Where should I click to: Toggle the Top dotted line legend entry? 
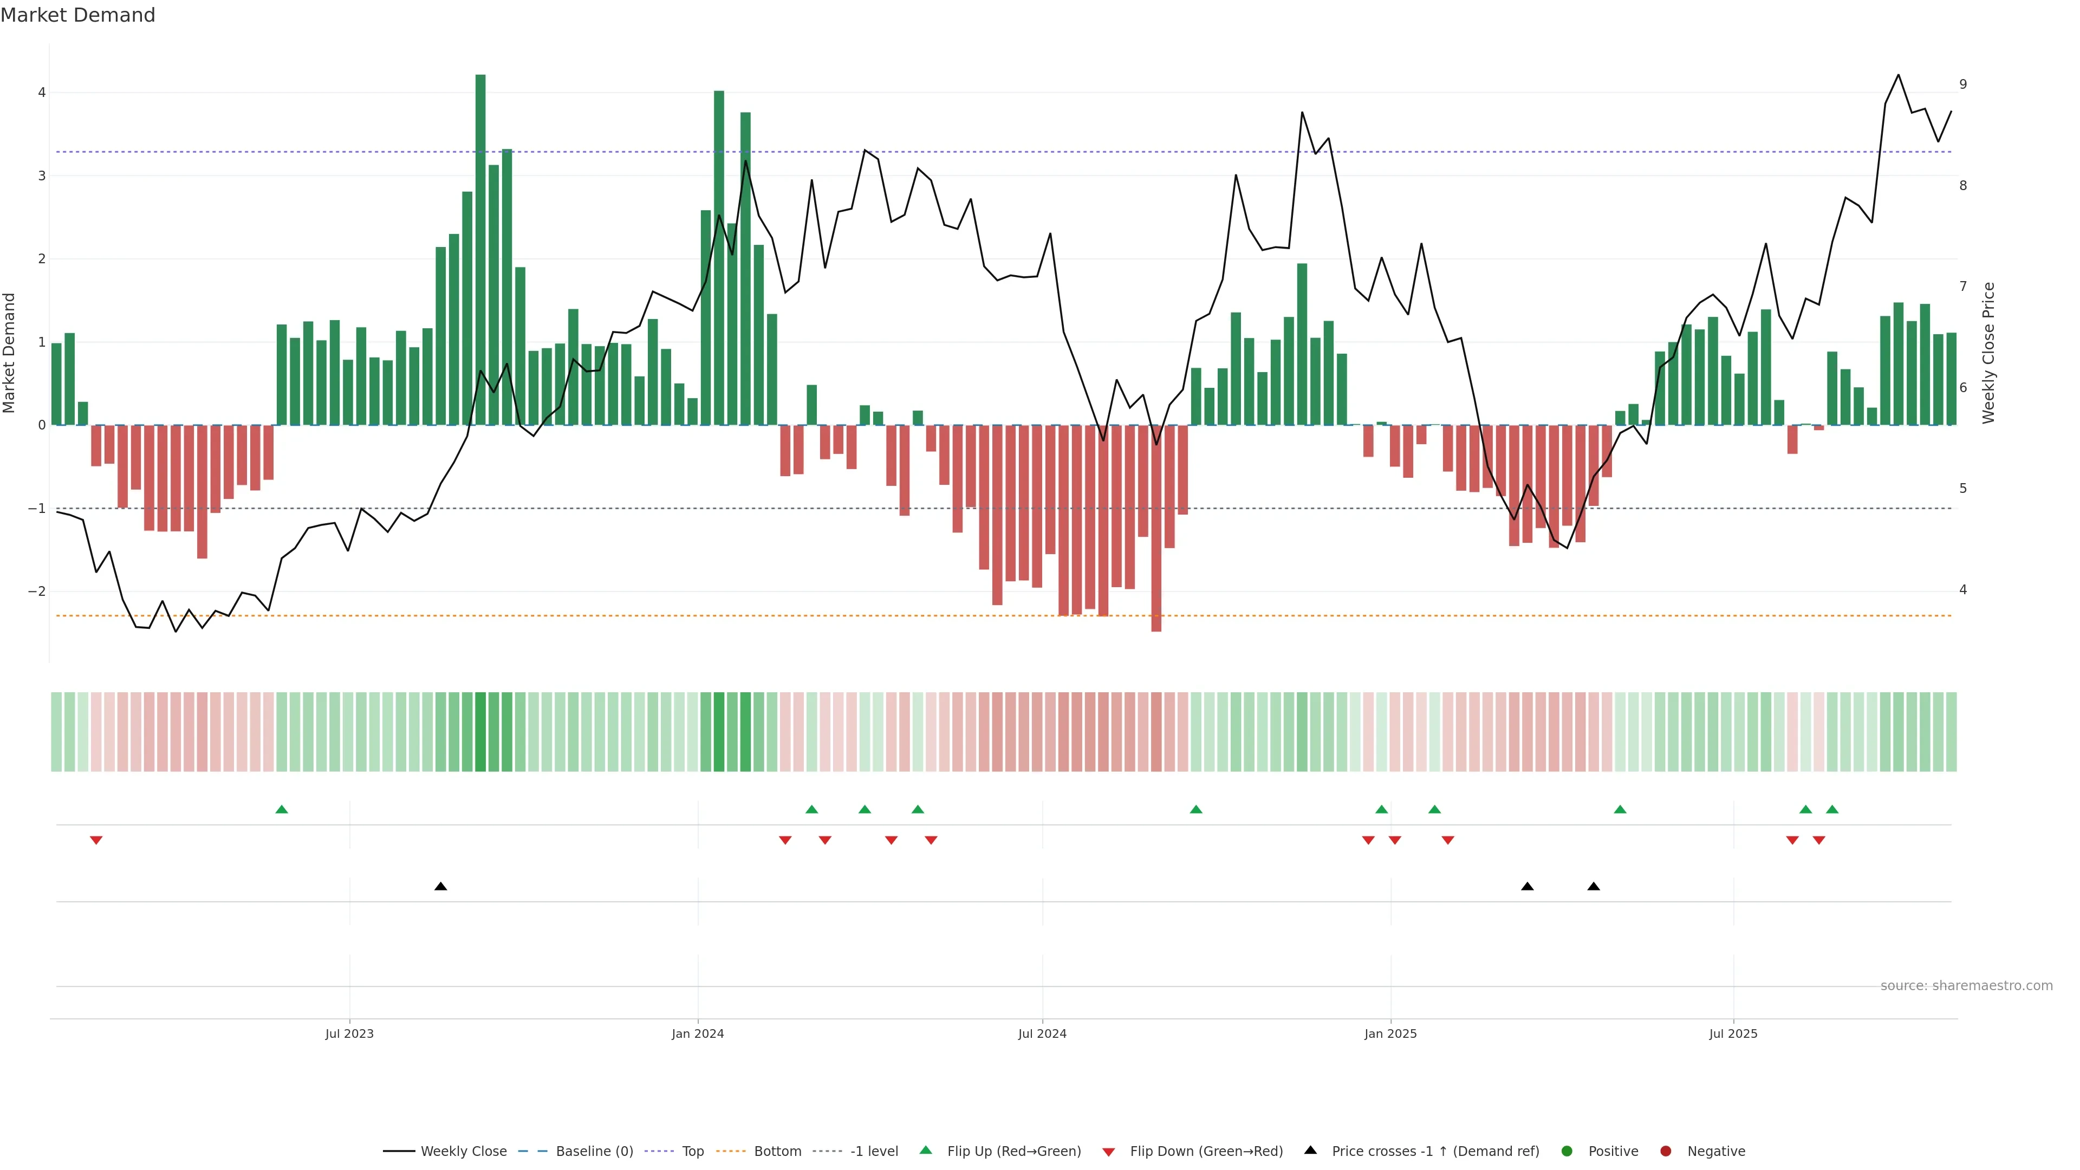tap(692, 1150)
